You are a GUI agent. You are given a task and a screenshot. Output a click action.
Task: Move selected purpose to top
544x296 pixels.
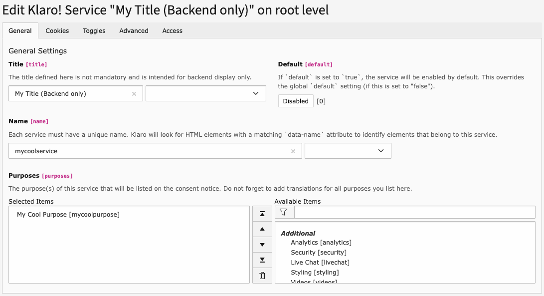pos(262,214)
